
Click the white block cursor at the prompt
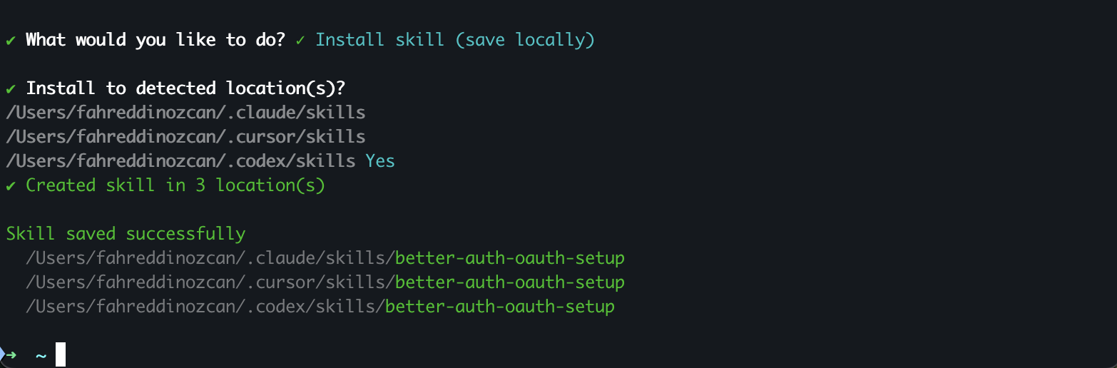coord(61,354)
